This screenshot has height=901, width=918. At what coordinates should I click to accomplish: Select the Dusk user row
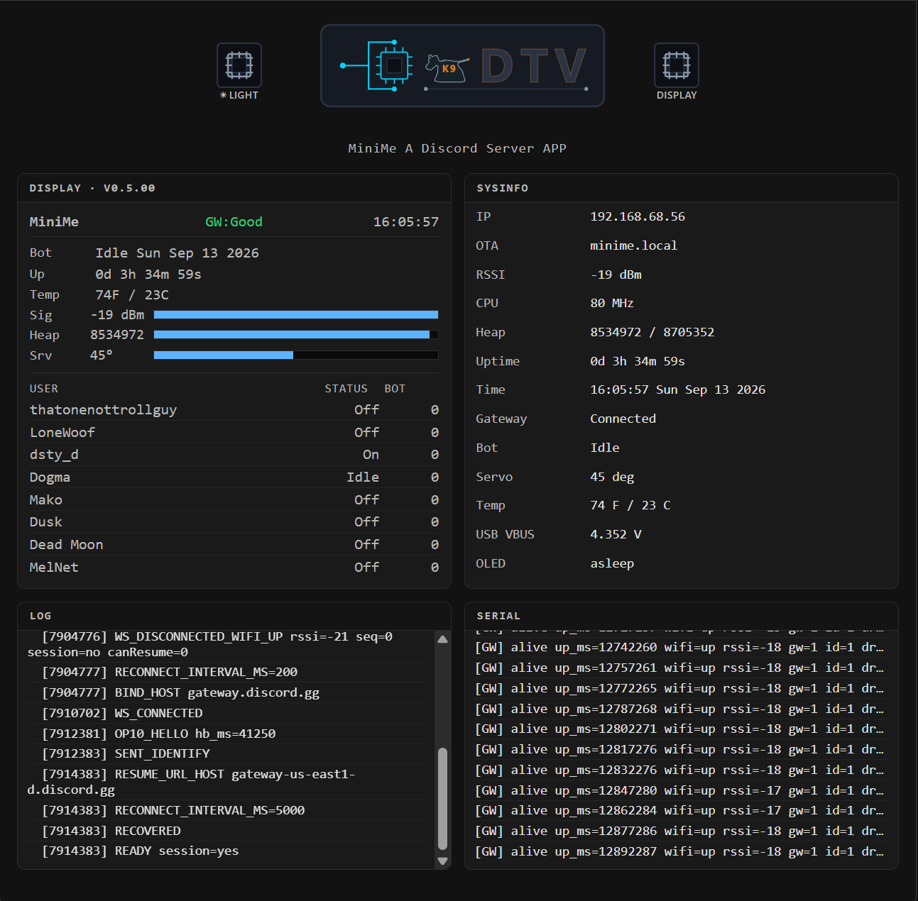click(234, 522)
